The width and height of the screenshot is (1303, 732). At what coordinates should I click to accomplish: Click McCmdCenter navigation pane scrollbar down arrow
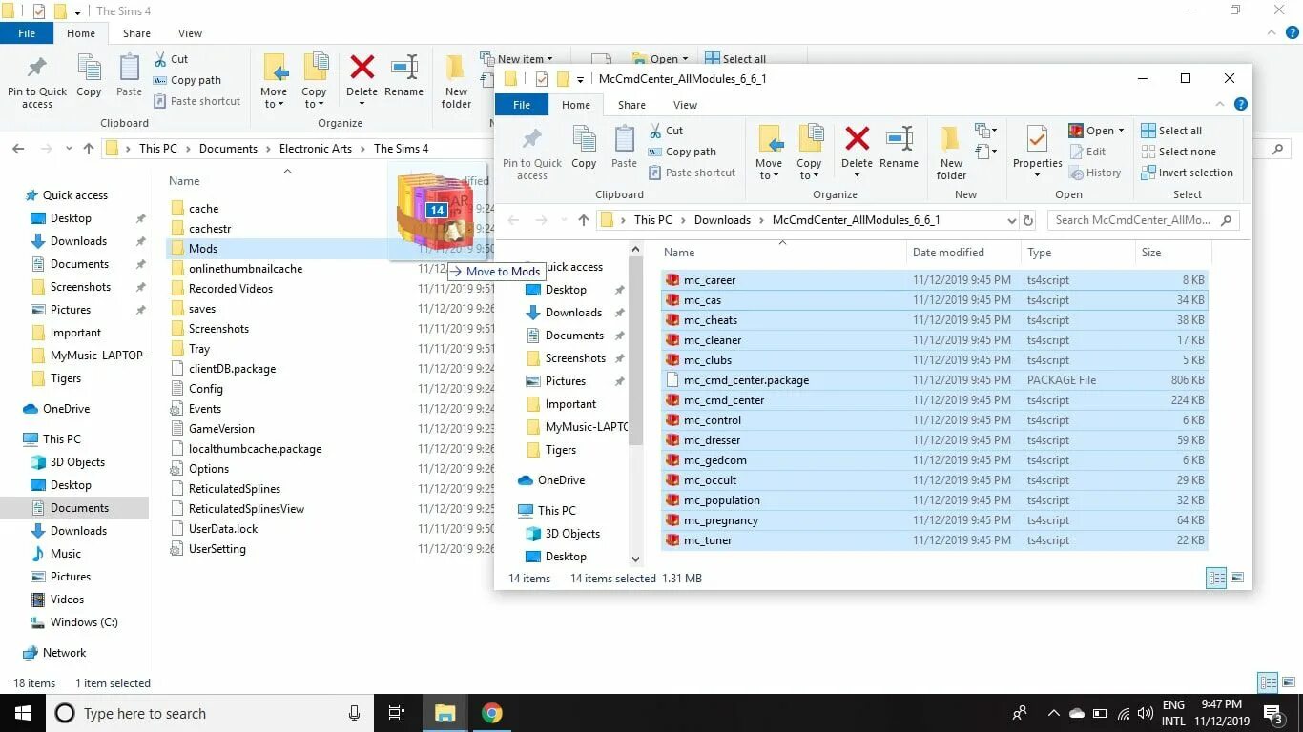(x=636, y=559)
